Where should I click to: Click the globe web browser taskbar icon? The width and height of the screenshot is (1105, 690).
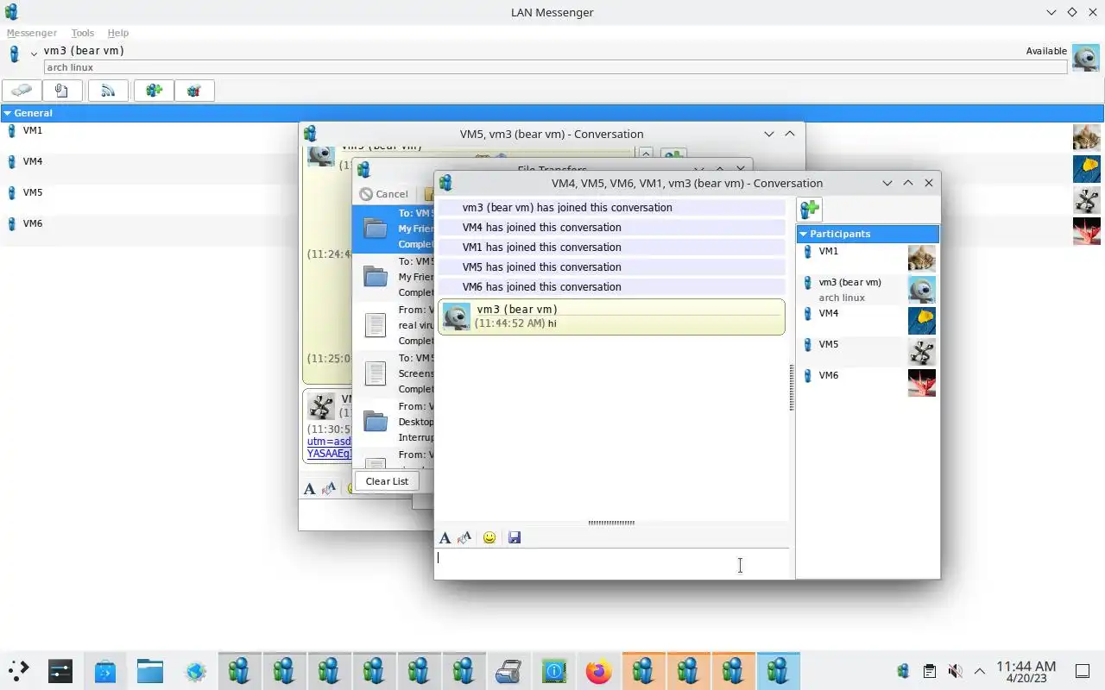click(195, 671)
